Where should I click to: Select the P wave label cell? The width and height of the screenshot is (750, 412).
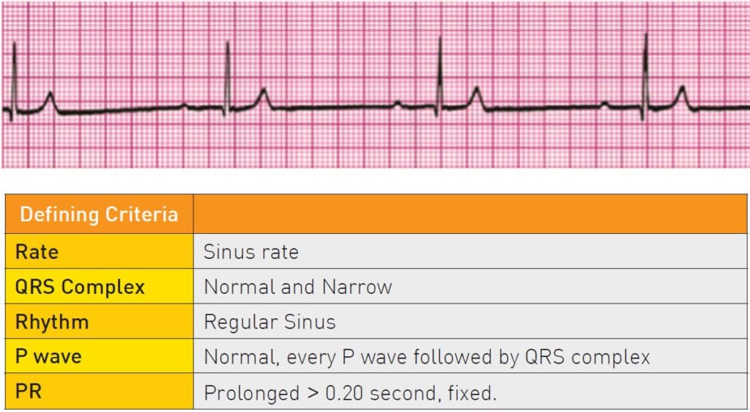99,356
